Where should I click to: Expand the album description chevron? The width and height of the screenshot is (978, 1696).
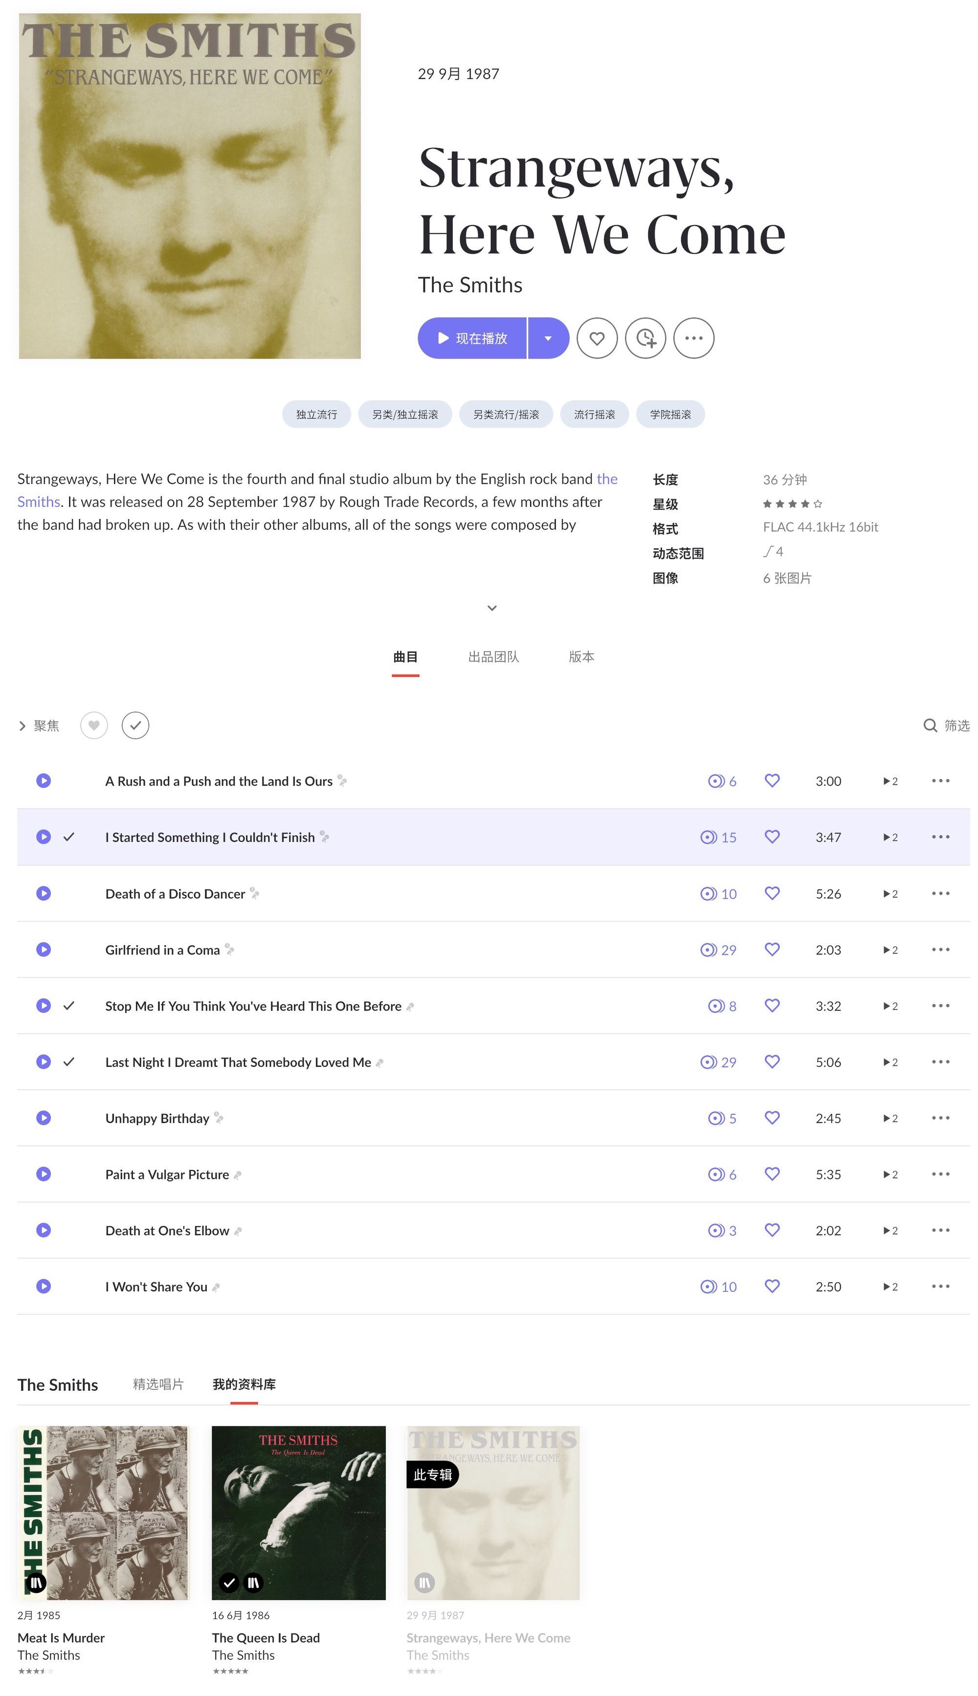492,608
